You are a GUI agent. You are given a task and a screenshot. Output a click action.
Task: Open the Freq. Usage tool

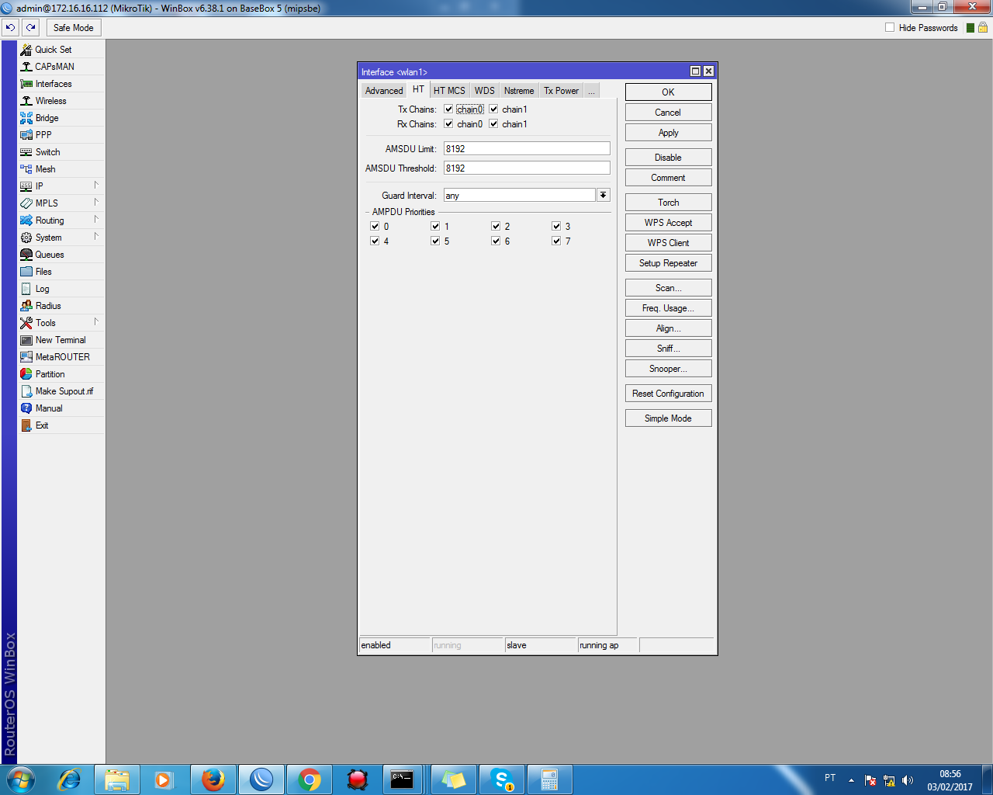669,308
